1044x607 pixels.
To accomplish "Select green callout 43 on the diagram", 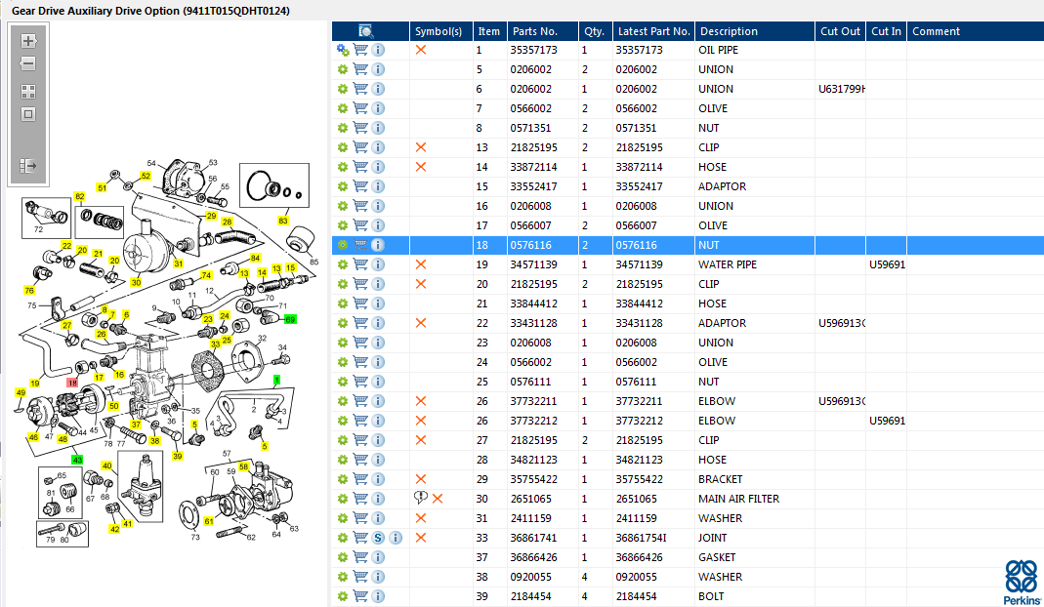I will [x=77, y=459].
